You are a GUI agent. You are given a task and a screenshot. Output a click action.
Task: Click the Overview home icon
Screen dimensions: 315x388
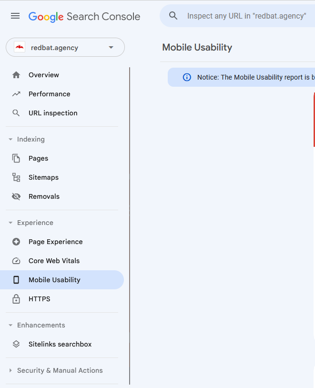tap(16, 75)
